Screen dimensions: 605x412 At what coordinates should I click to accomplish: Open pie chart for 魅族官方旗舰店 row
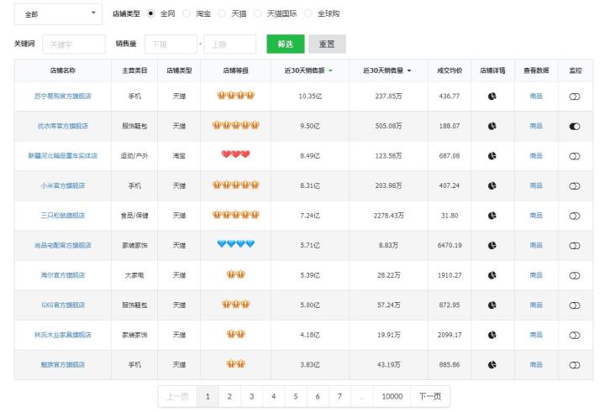click(x=492, y=365)
